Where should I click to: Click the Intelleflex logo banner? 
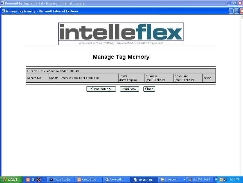[x=121, y=32]
